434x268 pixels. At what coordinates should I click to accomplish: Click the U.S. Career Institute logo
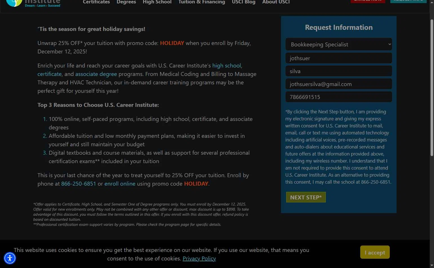click(x=33, y=3)
